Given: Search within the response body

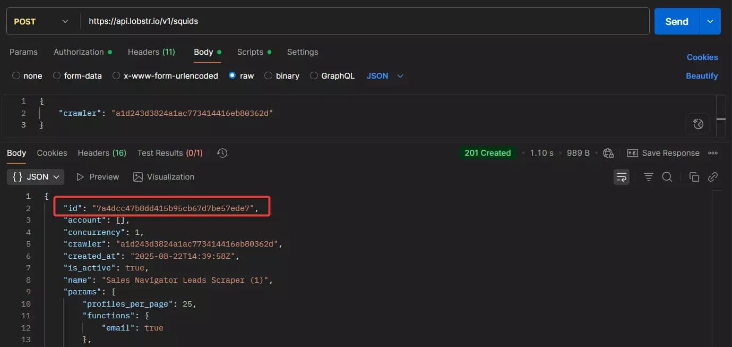Looking at the screenshot, I should tap(667, 176).
